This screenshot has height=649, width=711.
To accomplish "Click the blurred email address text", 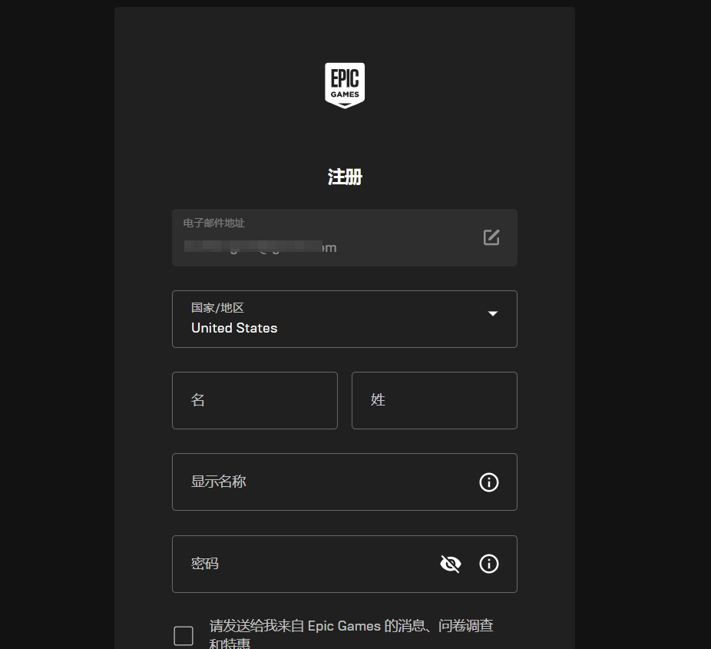I will coord(261,247).
